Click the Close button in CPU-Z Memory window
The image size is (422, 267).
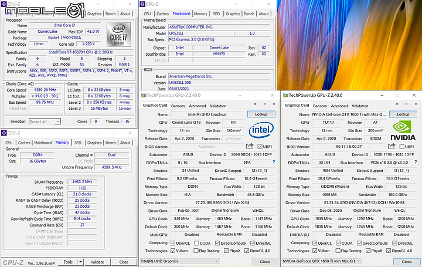click(124, 262)
